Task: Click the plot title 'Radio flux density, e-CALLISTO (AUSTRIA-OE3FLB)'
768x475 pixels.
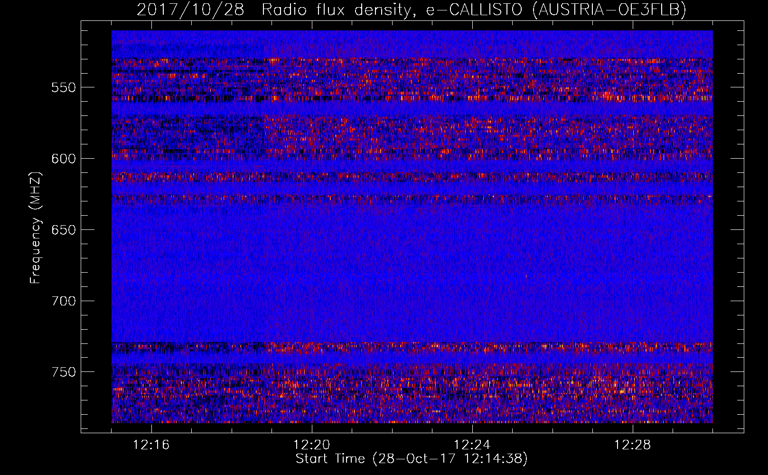Action: pyautogui.click(x=474, y=10)
